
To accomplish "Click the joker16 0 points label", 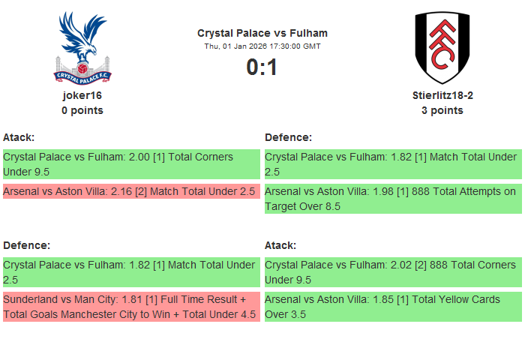I will (82, 110).
